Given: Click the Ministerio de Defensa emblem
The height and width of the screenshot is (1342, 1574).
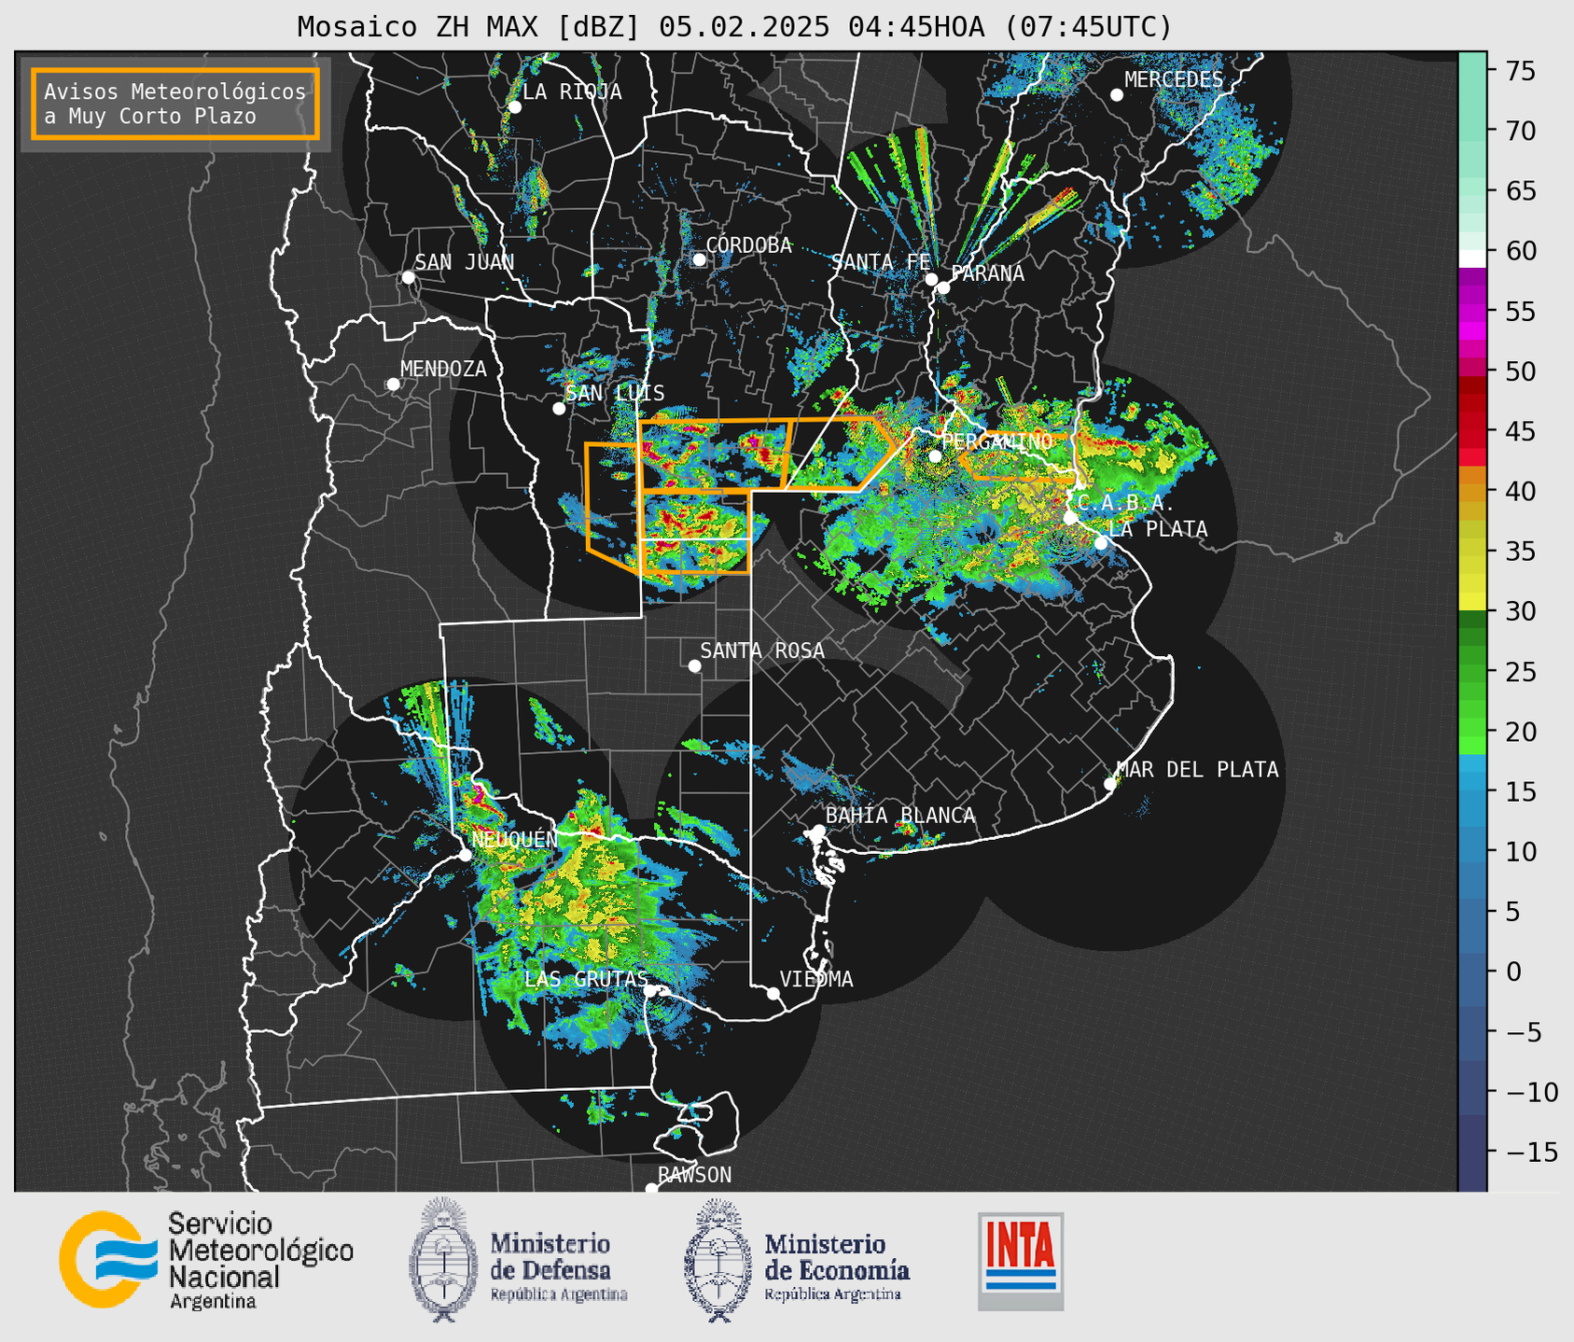Looking at the screenshot, I should [x=442, y=1260].
